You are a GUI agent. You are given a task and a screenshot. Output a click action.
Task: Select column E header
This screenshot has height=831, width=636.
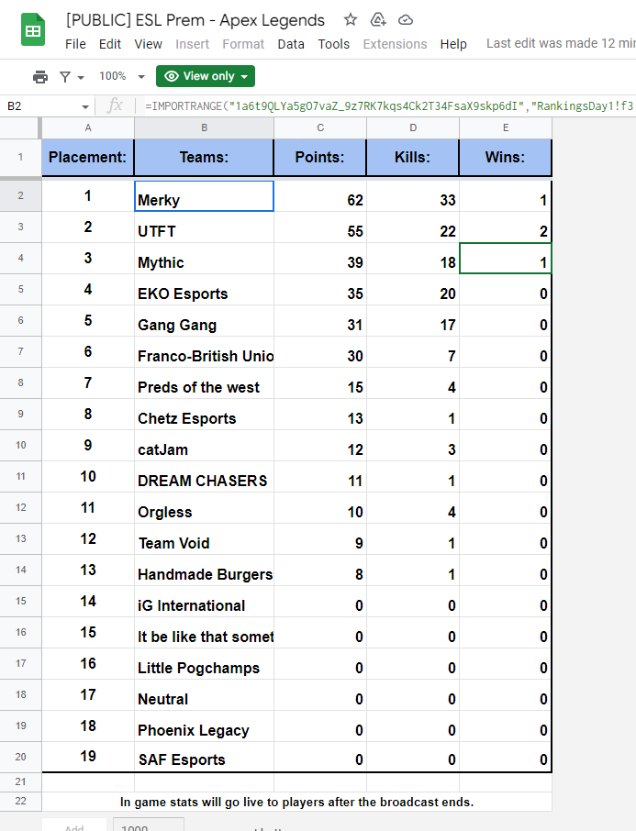(x=506, y=127)
